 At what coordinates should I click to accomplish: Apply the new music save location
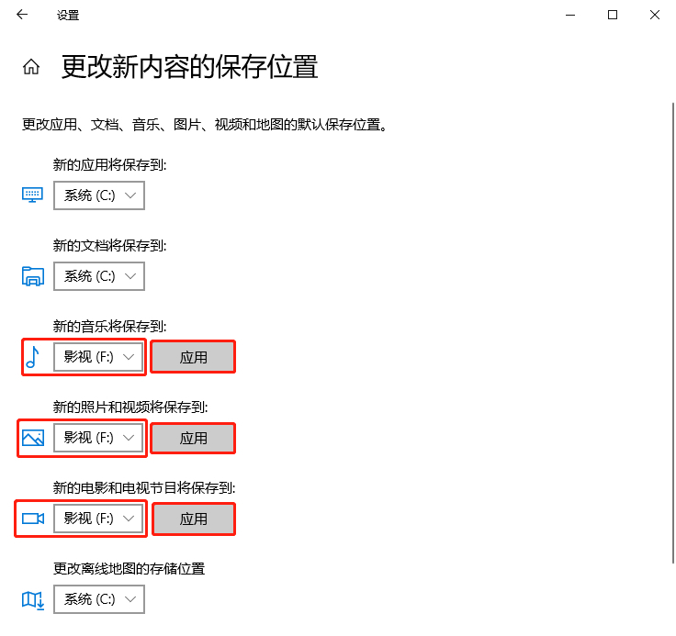coord(193,357)
